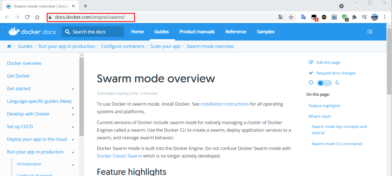Open Docker overview in sidebar

[x=24, y=63]
